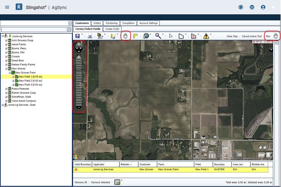Switch to the Create Order sub-tab
The image size is (281, 187).
click(x=112, y=29)
